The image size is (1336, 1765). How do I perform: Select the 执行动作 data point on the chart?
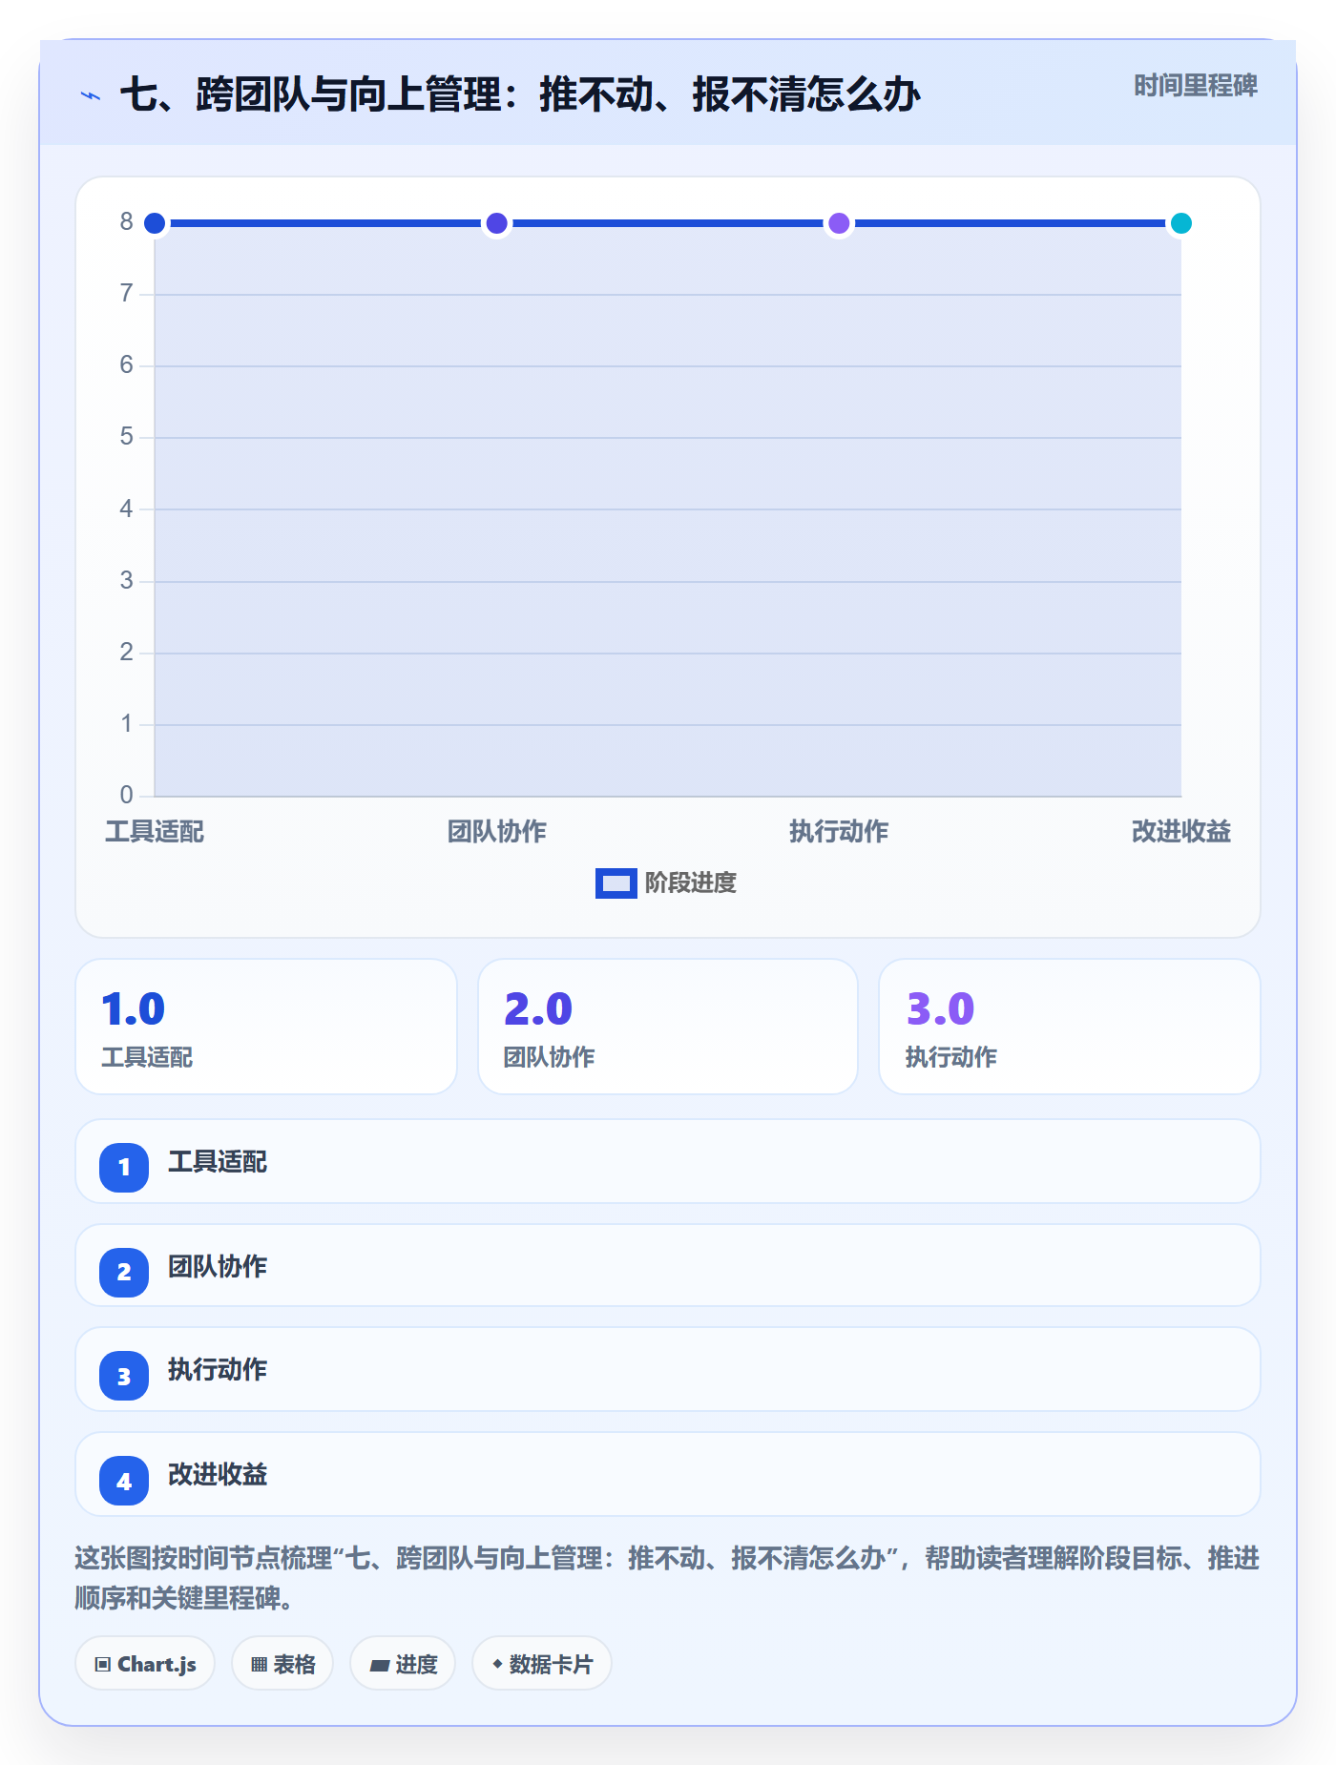839,223
